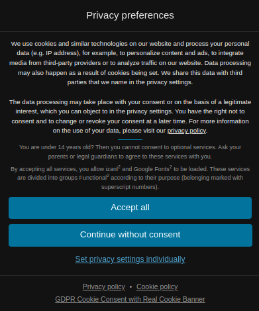This screenshot has width=259, height=311.
Task: Choose Continue without consent
Action: click(x=130, y=235)
